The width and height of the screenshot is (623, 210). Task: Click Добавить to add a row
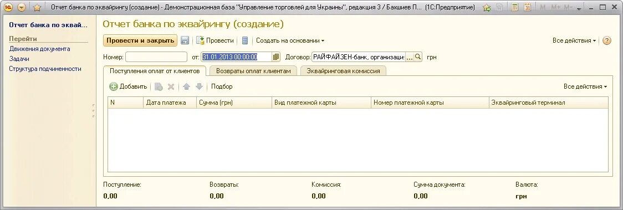click(x=128, y=86)
